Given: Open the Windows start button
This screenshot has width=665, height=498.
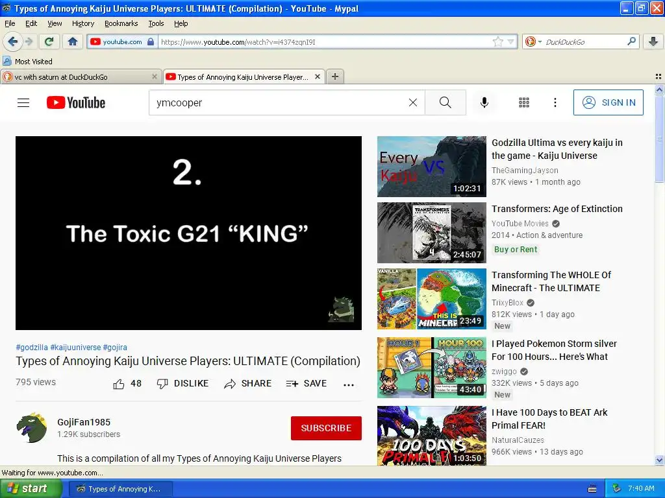Looking at the screenshot, I should pos(31,489).
